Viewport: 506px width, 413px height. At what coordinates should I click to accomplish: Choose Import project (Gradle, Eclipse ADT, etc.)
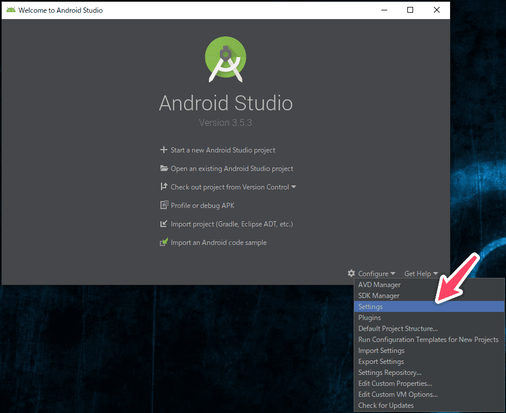232,224
